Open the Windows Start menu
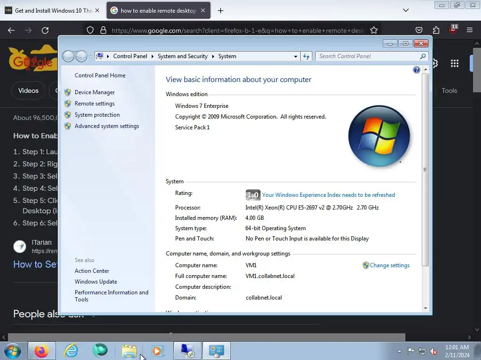 (x=12, y=351)
